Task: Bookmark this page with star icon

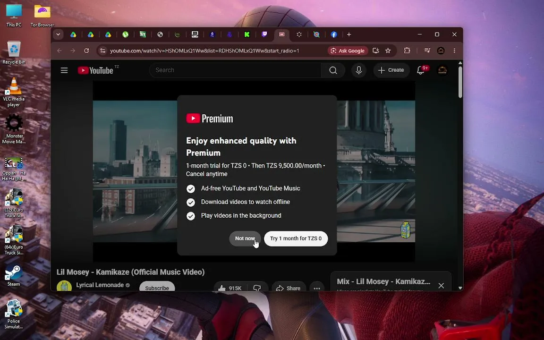Action: tap(388, 51)
